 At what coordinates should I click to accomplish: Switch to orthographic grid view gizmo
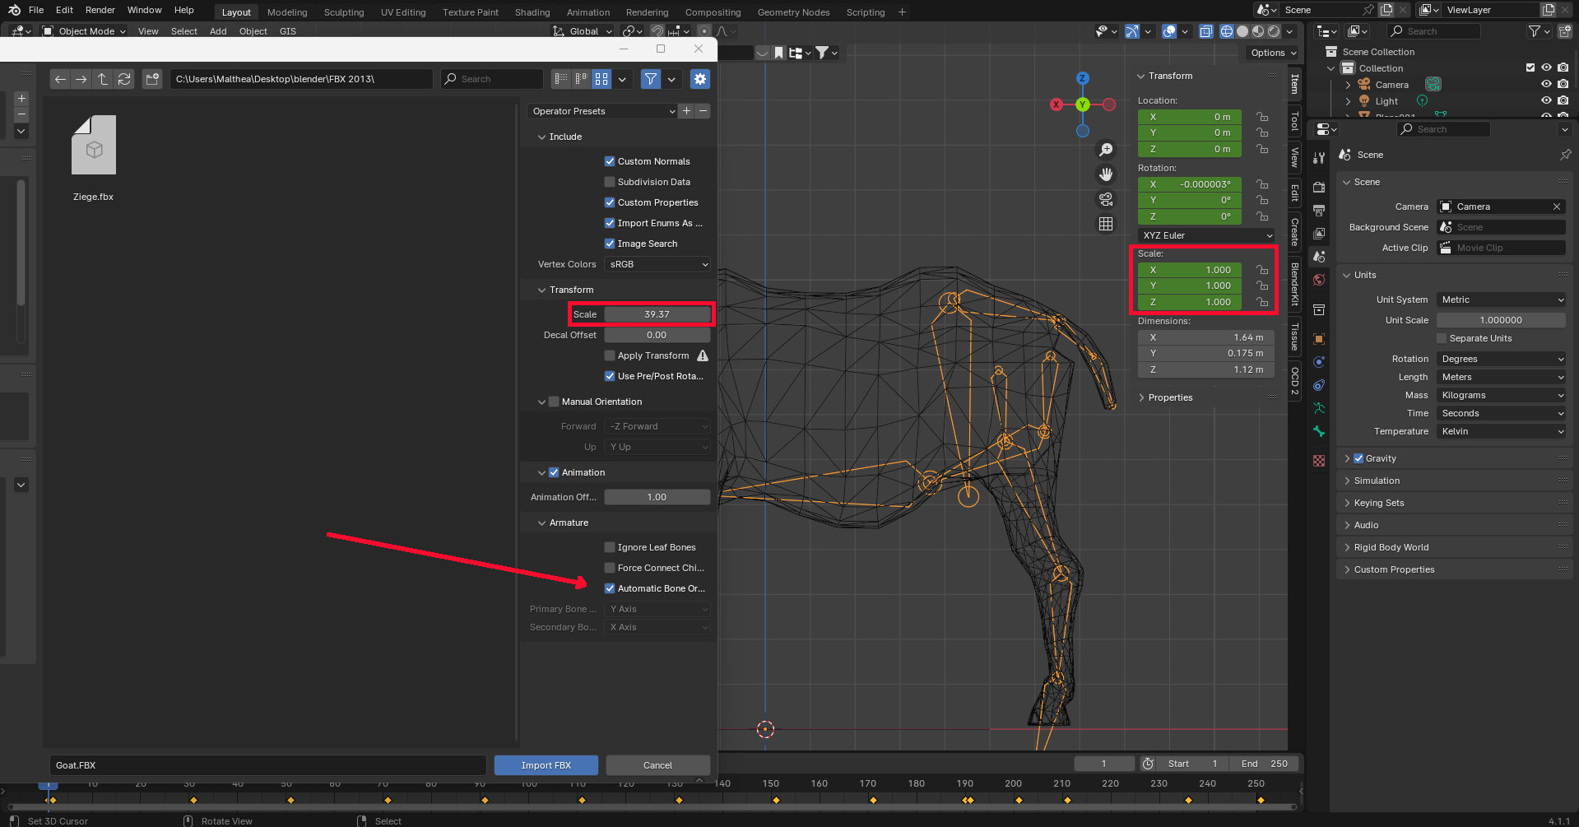click(1106, 224)
